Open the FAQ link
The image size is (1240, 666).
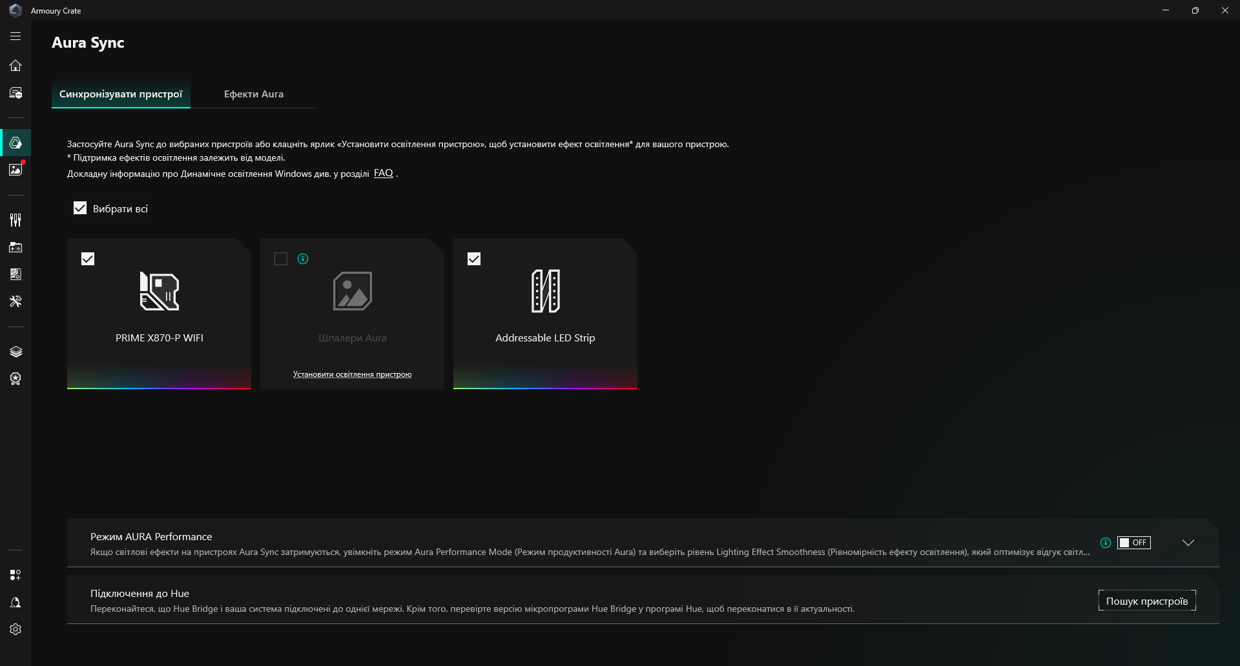pos(384,173)
